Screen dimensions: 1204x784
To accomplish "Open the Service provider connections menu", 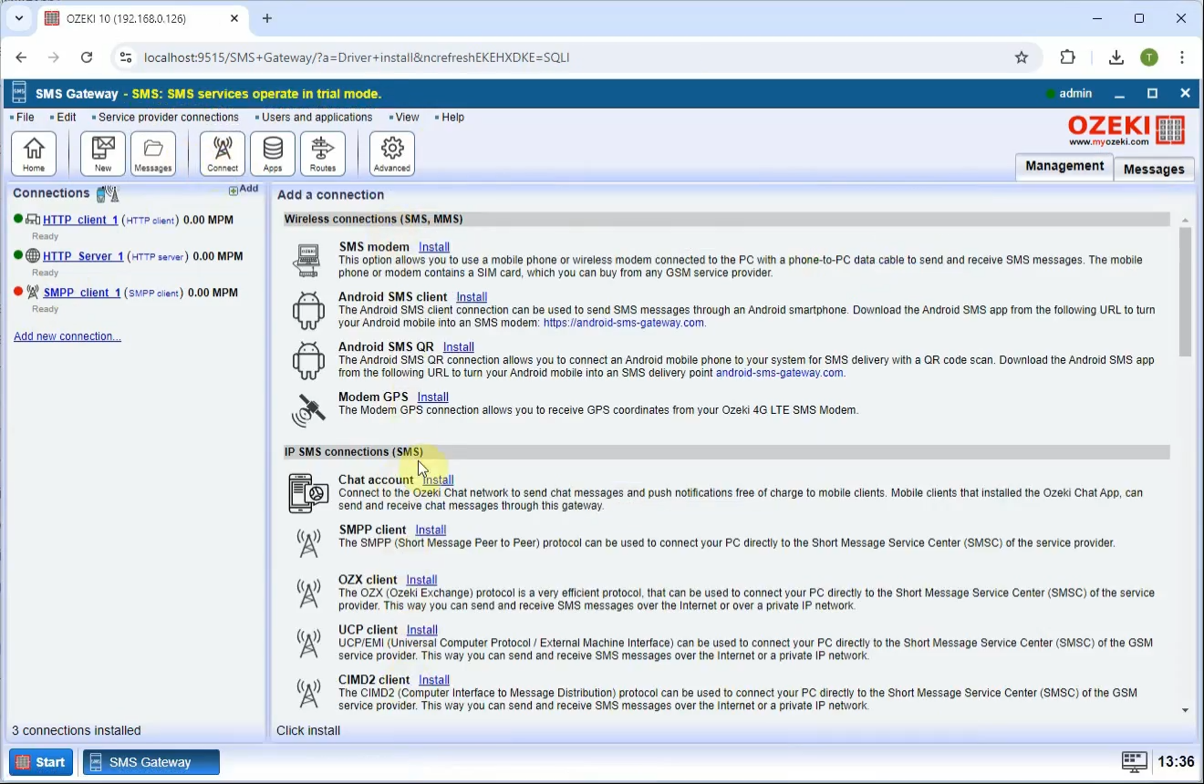I will tap(168, 118).
